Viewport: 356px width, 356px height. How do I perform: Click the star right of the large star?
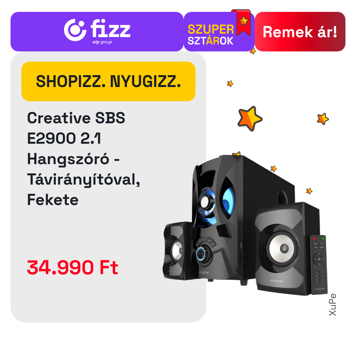(323, 119)
